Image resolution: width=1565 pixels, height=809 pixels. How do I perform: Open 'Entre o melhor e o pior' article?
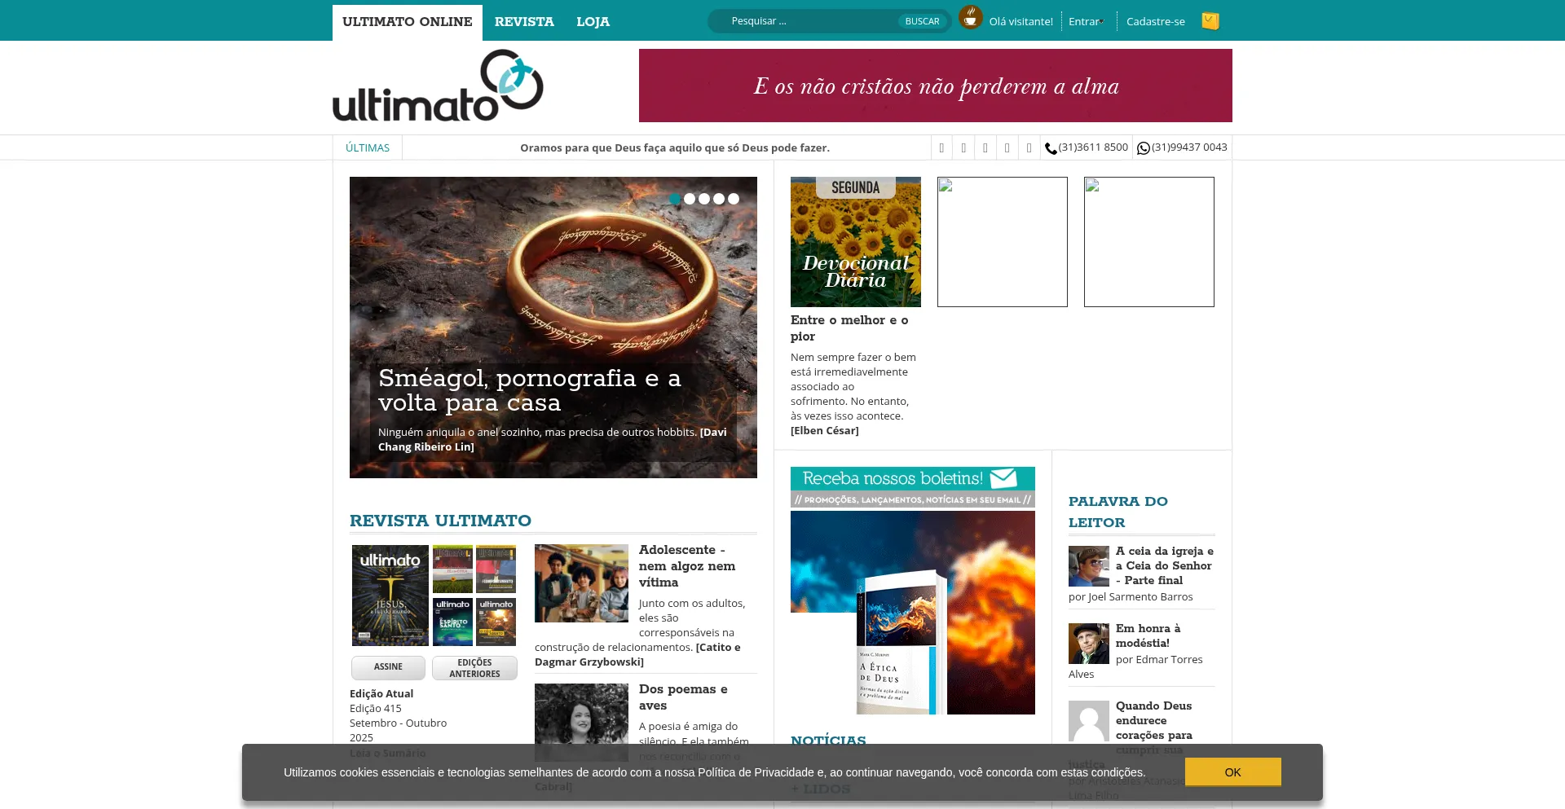click(x=849, y=328)
